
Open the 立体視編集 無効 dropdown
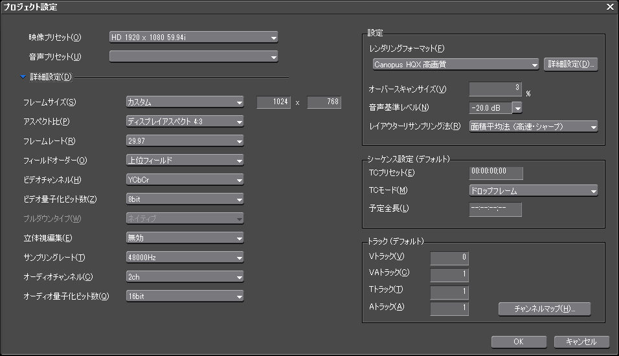[185, 238]
